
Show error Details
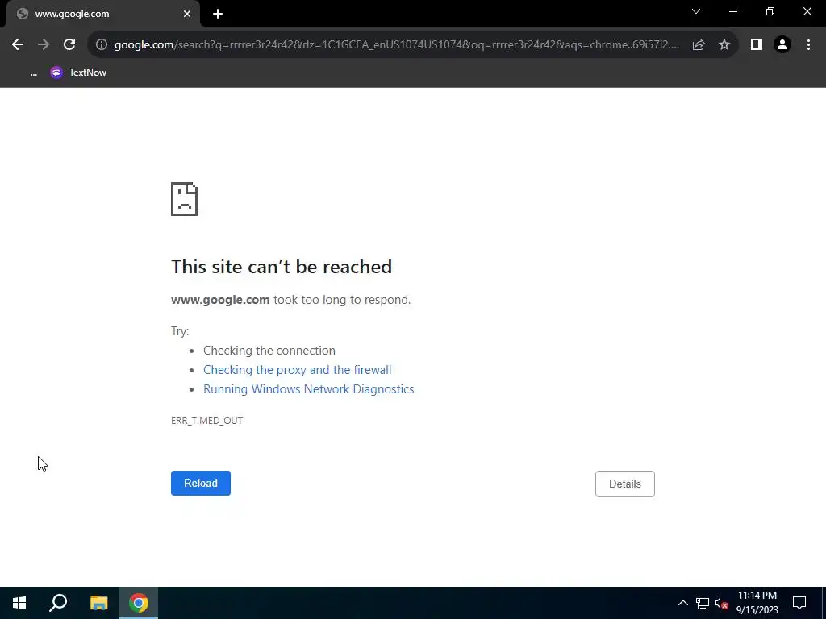click(625, 484)
